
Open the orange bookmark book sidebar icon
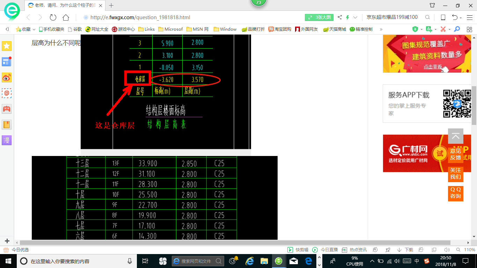[7, 125]
